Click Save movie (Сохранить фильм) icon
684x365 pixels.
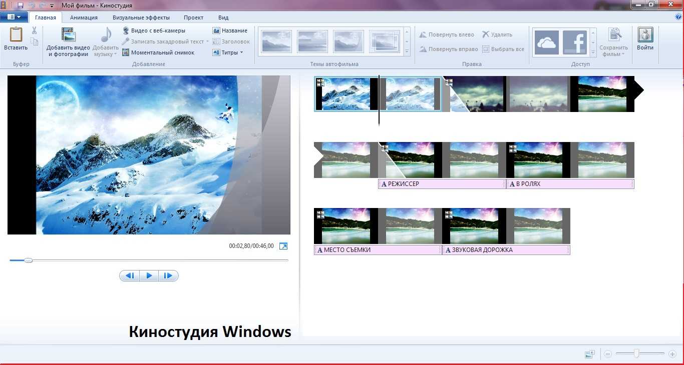pos(614,35)
